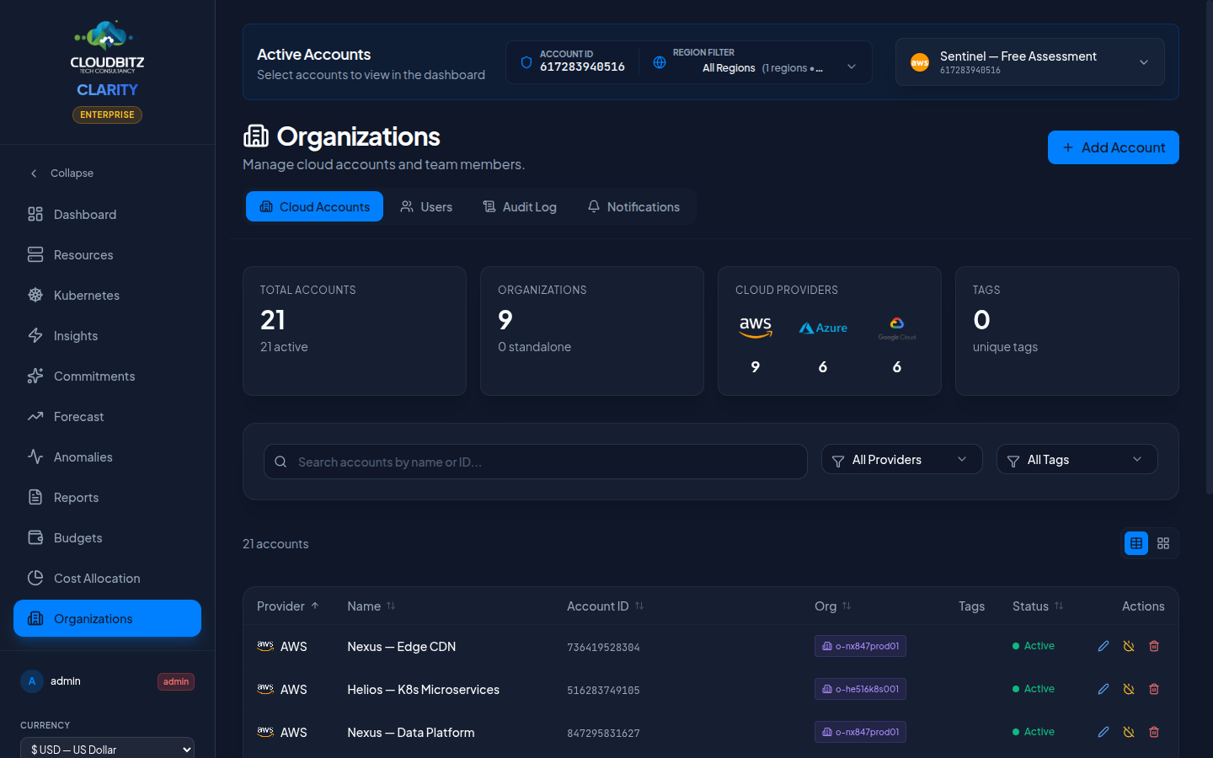Click the Enterprise badge
The width and height of the screenshot is (1213, 758).
[107, 115]
